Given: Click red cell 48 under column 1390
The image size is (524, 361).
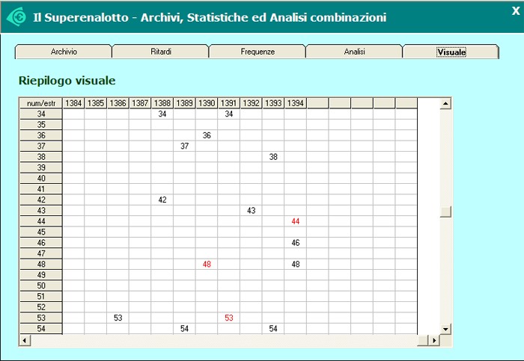Looking at the screenshot, I should point(207,265).
